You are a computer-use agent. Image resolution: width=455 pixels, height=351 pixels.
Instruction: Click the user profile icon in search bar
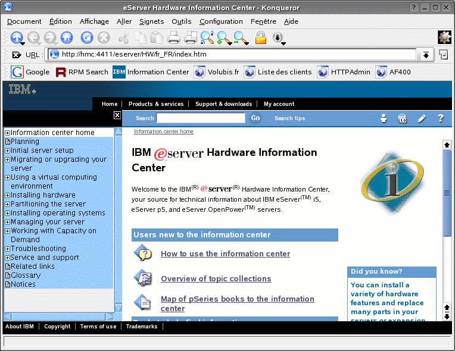[x=384, y=118]
